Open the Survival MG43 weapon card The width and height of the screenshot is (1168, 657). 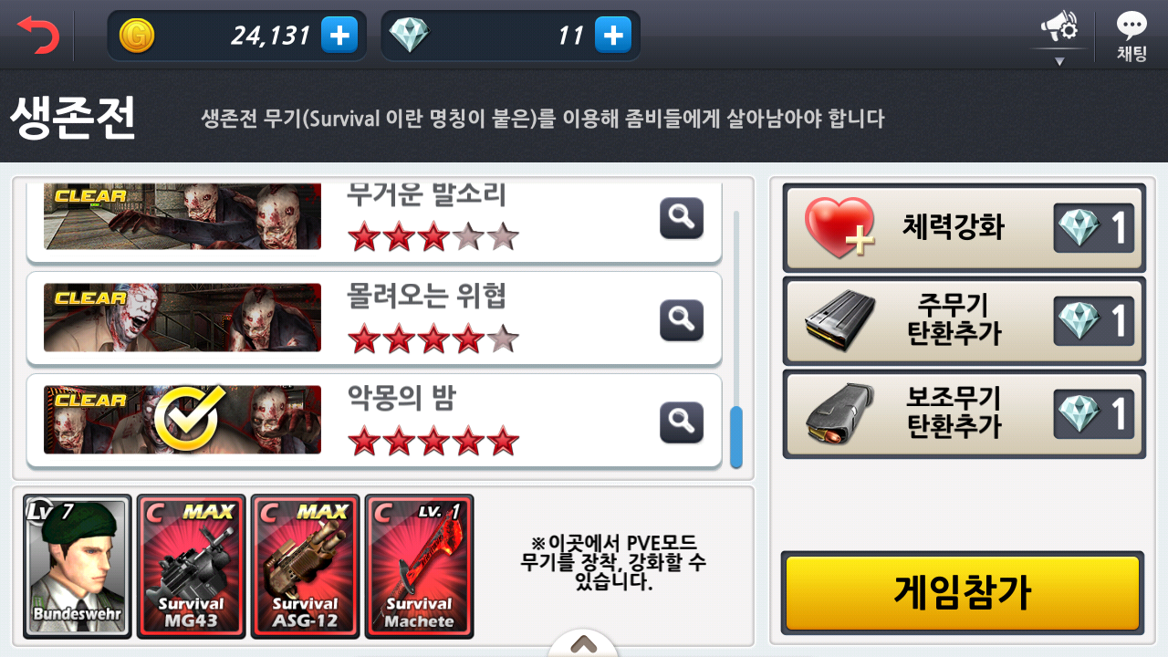click(192, 566)
